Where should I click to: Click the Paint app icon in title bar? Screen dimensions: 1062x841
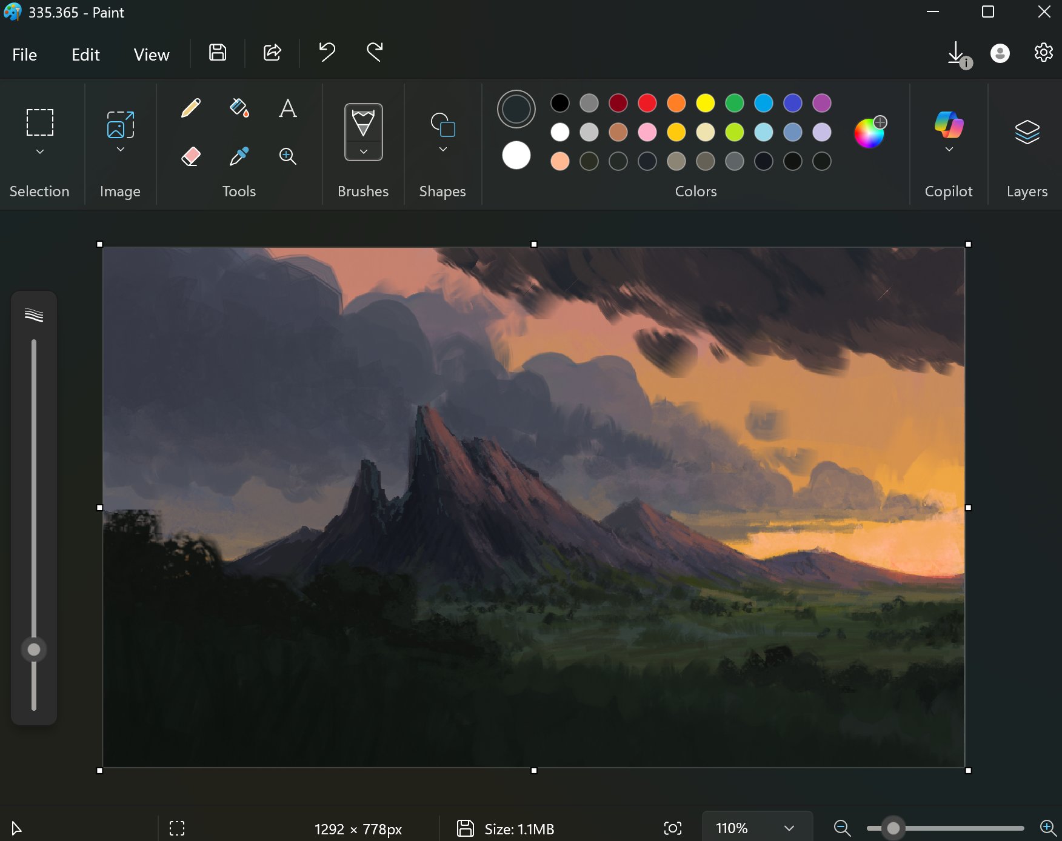coord(12,12)
